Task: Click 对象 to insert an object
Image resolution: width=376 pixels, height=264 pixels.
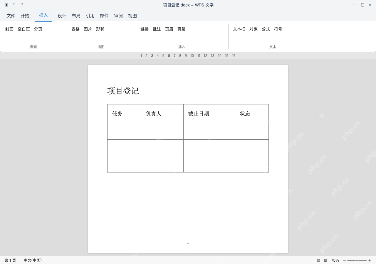Action: (254, 29)
